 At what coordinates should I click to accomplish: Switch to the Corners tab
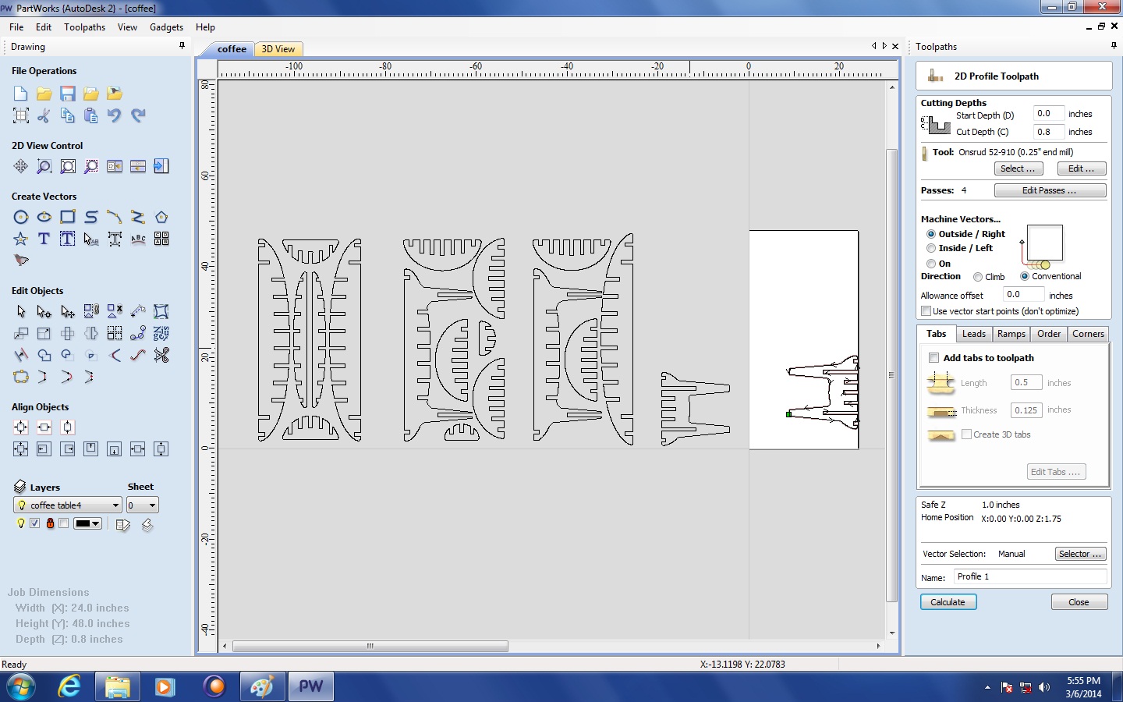pos(1088,334)
